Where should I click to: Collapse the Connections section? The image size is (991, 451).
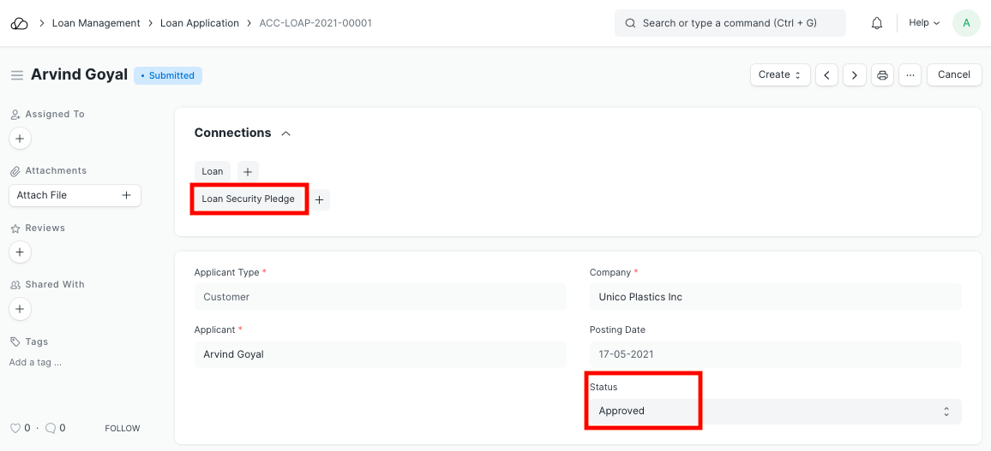coord(286,134)
